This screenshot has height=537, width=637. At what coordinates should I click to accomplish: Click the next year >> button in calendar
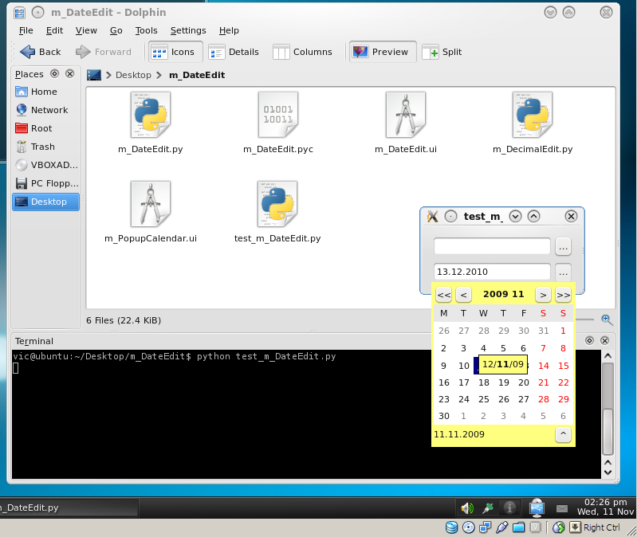pos(563,295)
